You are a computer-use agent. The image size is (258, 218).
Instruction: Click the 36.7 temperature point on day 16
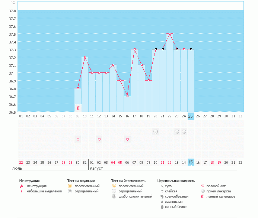(x=127, y=96)
